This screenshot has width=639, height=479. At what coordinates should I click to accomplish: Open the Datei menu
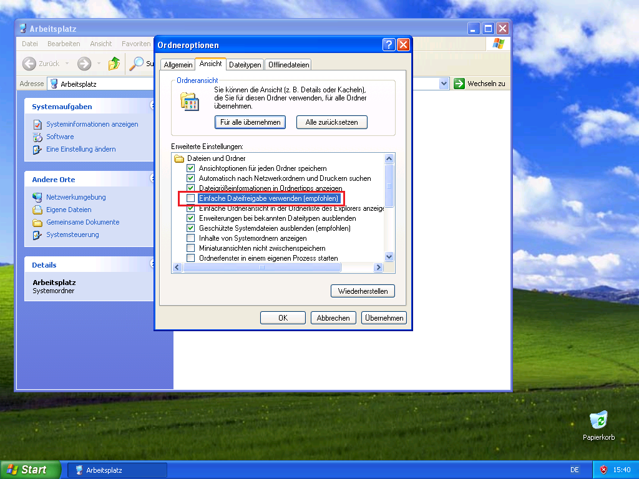point(30,44)
